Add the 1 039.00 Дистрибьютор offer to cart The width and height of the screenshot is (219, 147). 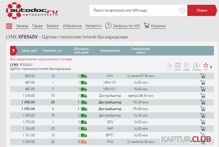point(203,96)
